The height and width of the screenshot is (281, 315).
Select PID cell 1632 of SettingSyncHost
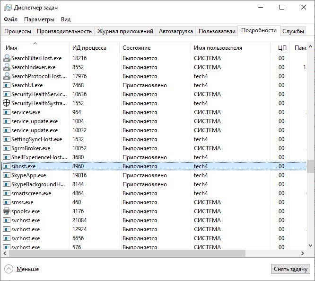click(x=78, y=139)
